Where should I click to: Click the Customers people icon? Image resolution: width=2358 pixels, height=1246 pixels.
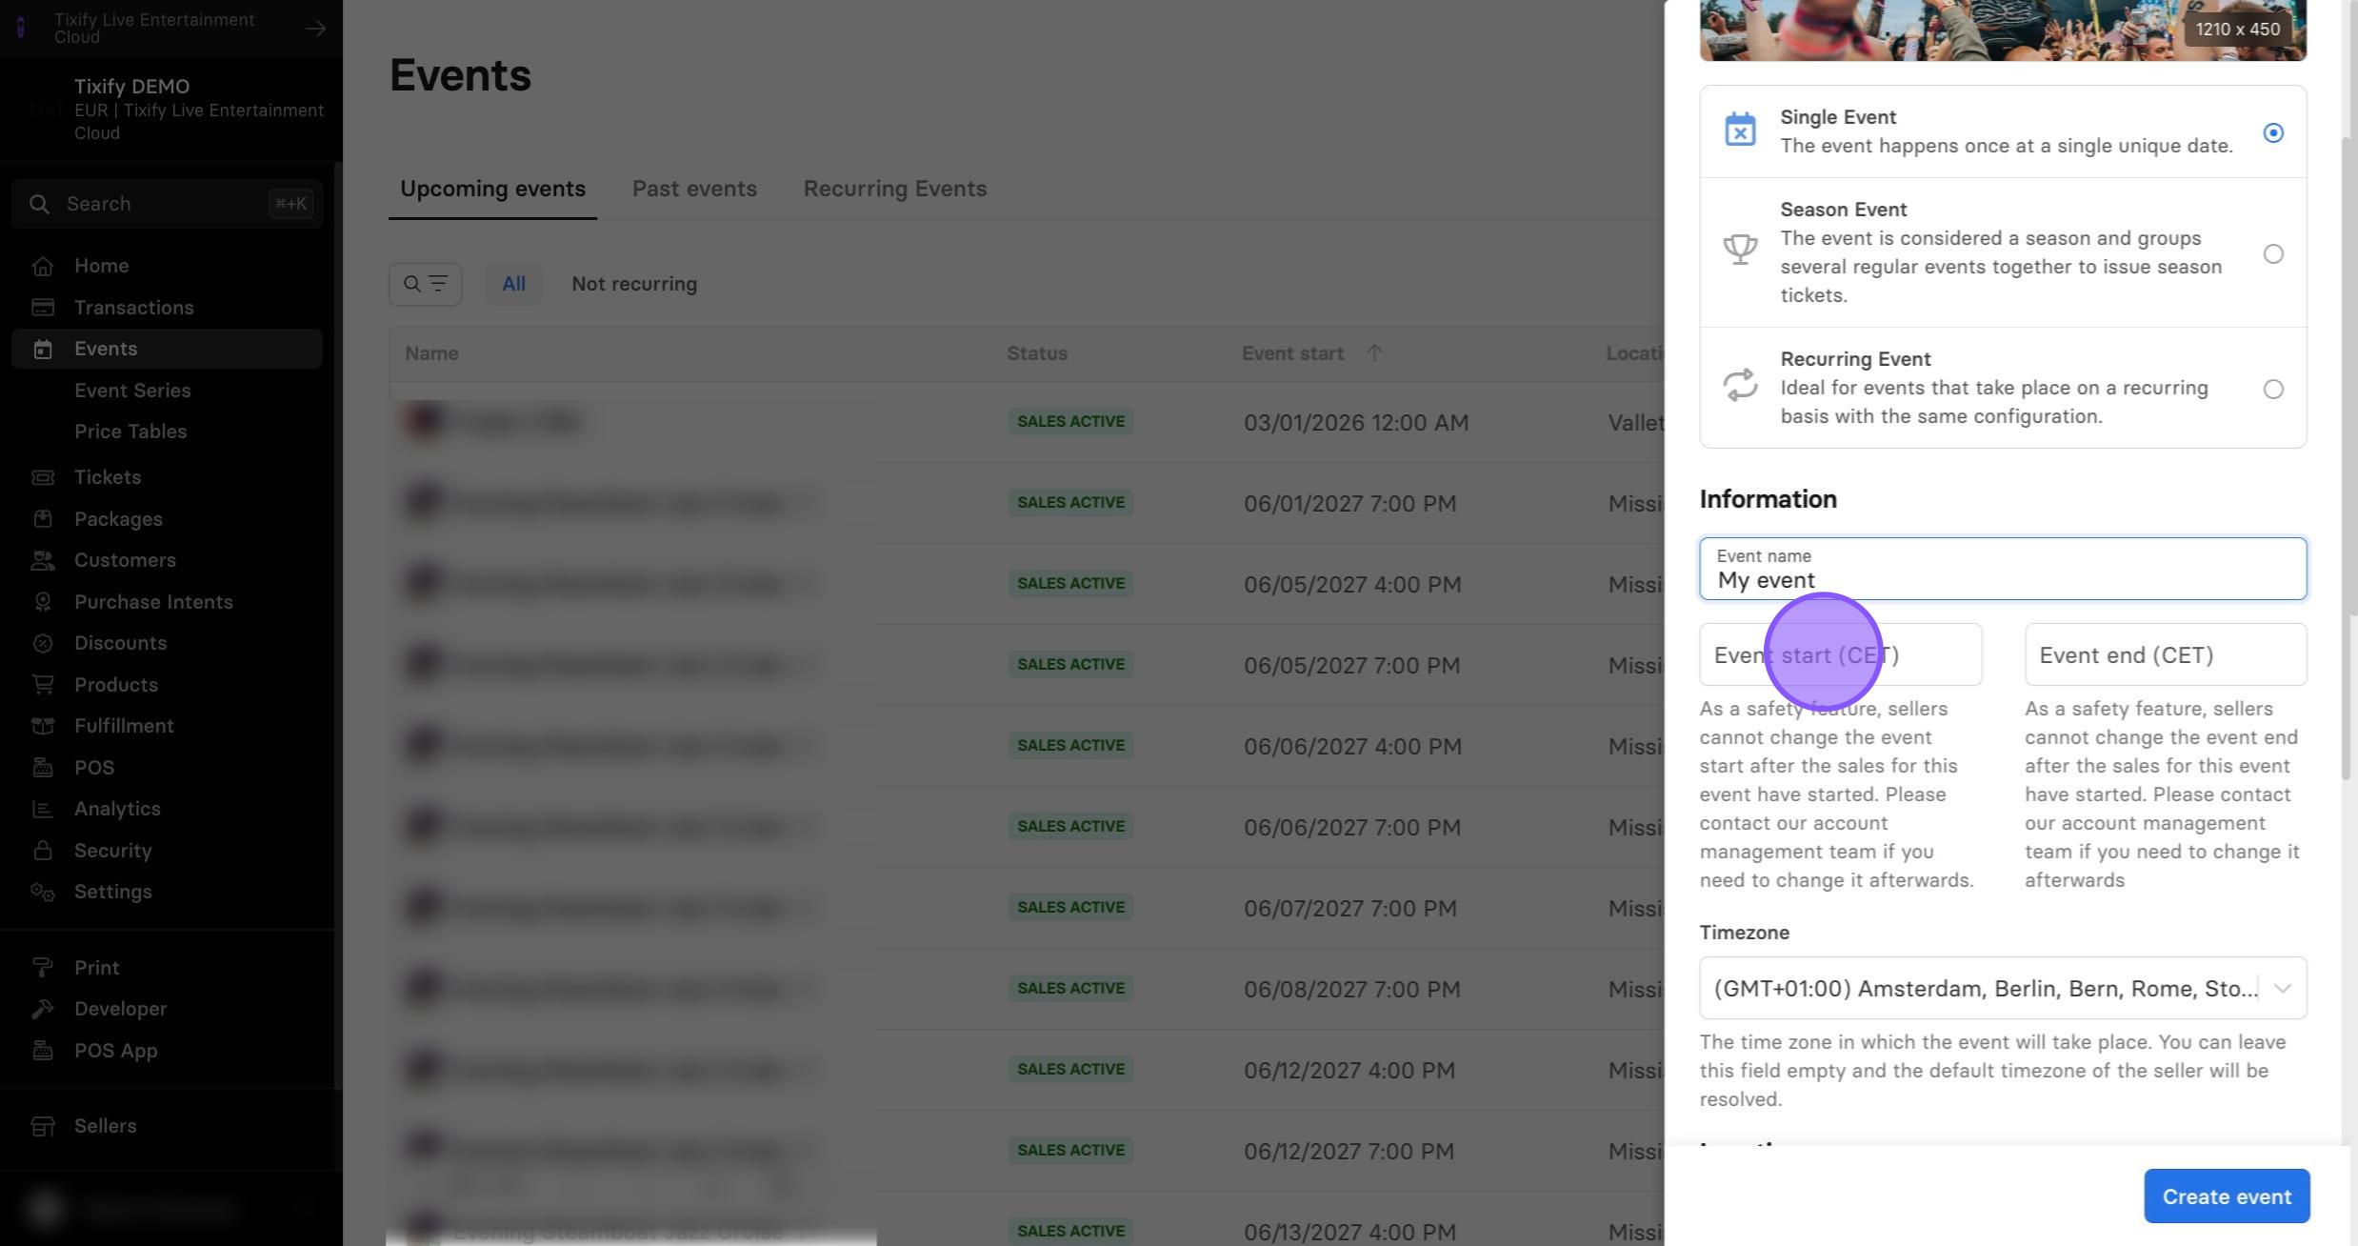pos(42,560)
